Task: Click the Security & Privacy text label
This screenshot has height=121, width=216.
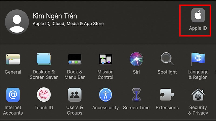Action: [198, 110]
